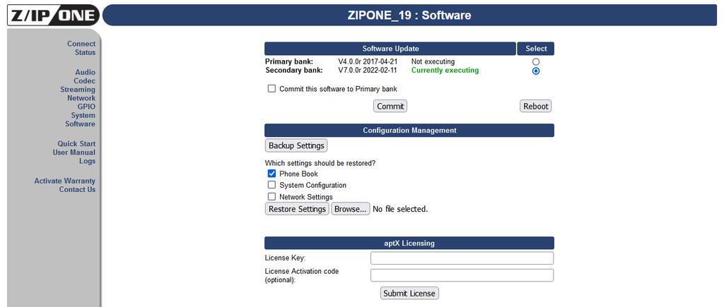Open file chooser with Browse button
Image resolution: width=724 pixels, height=307 pixels.
click(351, 209)
